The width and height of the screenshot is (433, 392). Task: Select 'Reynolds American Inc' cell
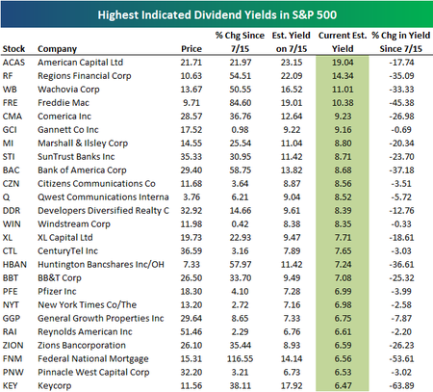[85, 332]
